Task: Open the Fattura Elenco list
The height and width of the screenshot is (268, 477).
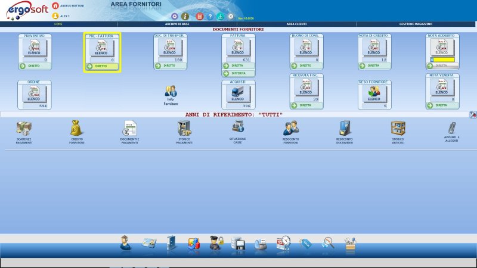Action: [x=238, y=48]
